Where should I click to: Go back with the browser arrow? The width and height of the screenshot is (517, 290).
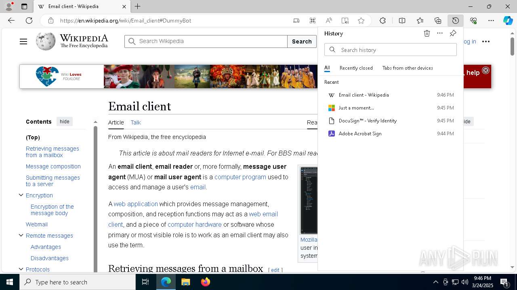pyautogui.click(x=11, y=21)
